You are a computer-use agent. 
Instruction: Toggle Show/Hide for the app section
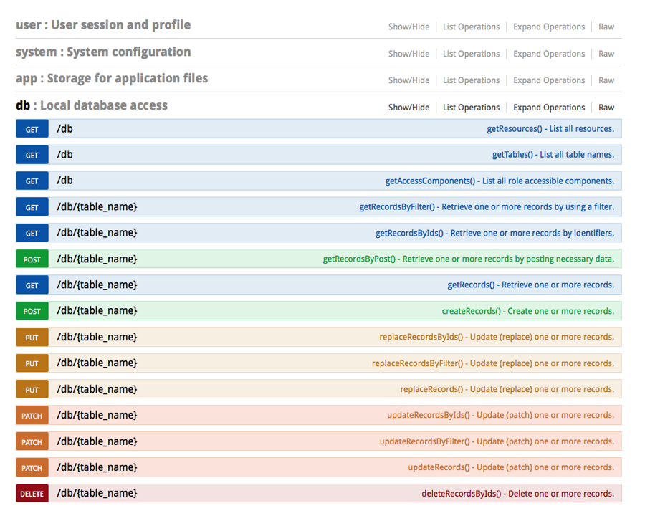(x=408, y=80)
